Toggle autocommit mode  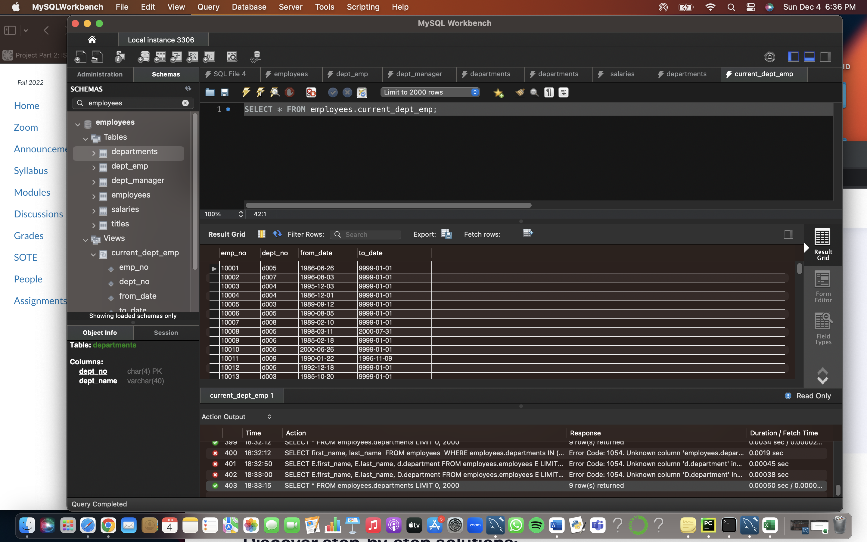362,92
